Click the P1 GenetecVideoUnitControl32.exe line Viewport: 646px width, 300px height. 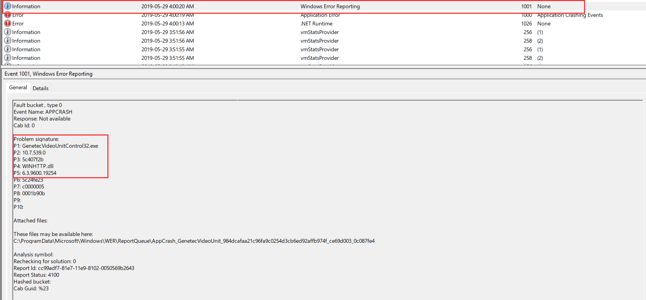[56, 146]
